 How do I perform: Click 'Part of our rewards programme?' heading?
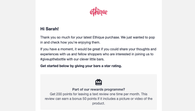tap(99, 89)
